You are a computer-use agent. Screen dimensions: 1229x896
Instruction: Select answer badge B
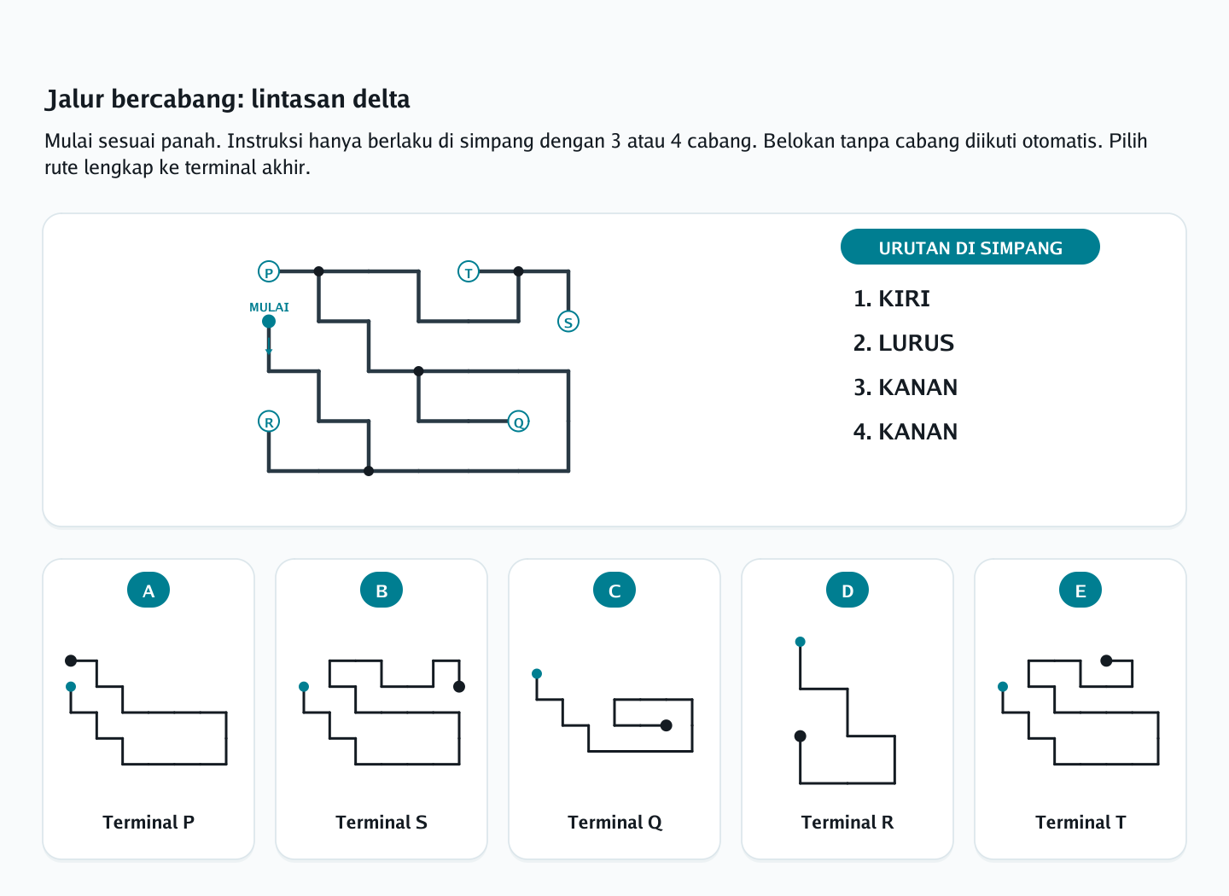(x=382, y=590)
